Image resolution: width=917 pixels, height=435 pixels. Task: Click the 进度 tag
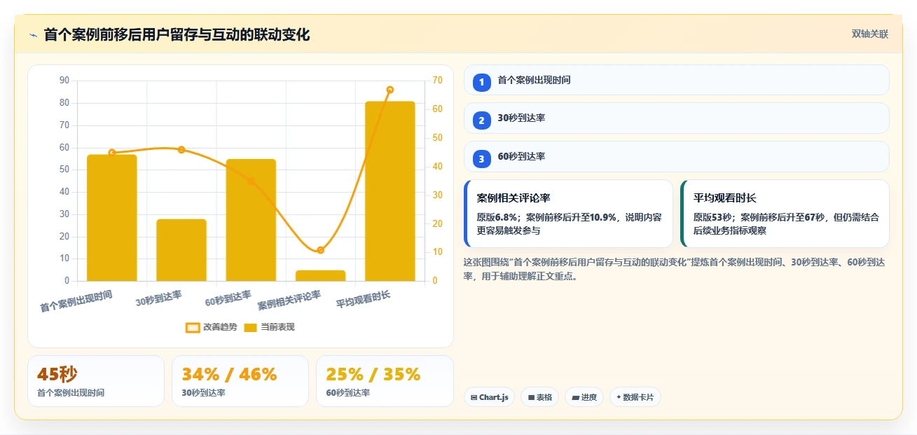click(584, 397)
